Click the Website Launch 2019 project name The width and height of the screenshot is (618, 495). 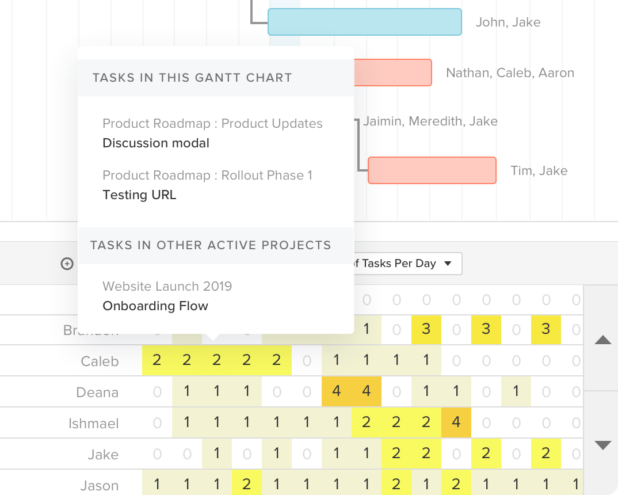coord(167,286)
